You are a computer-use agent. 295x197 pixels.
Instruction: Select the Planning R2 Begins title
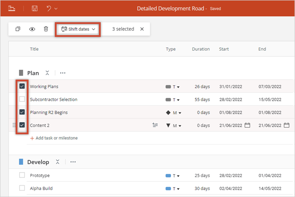[49, 113]
